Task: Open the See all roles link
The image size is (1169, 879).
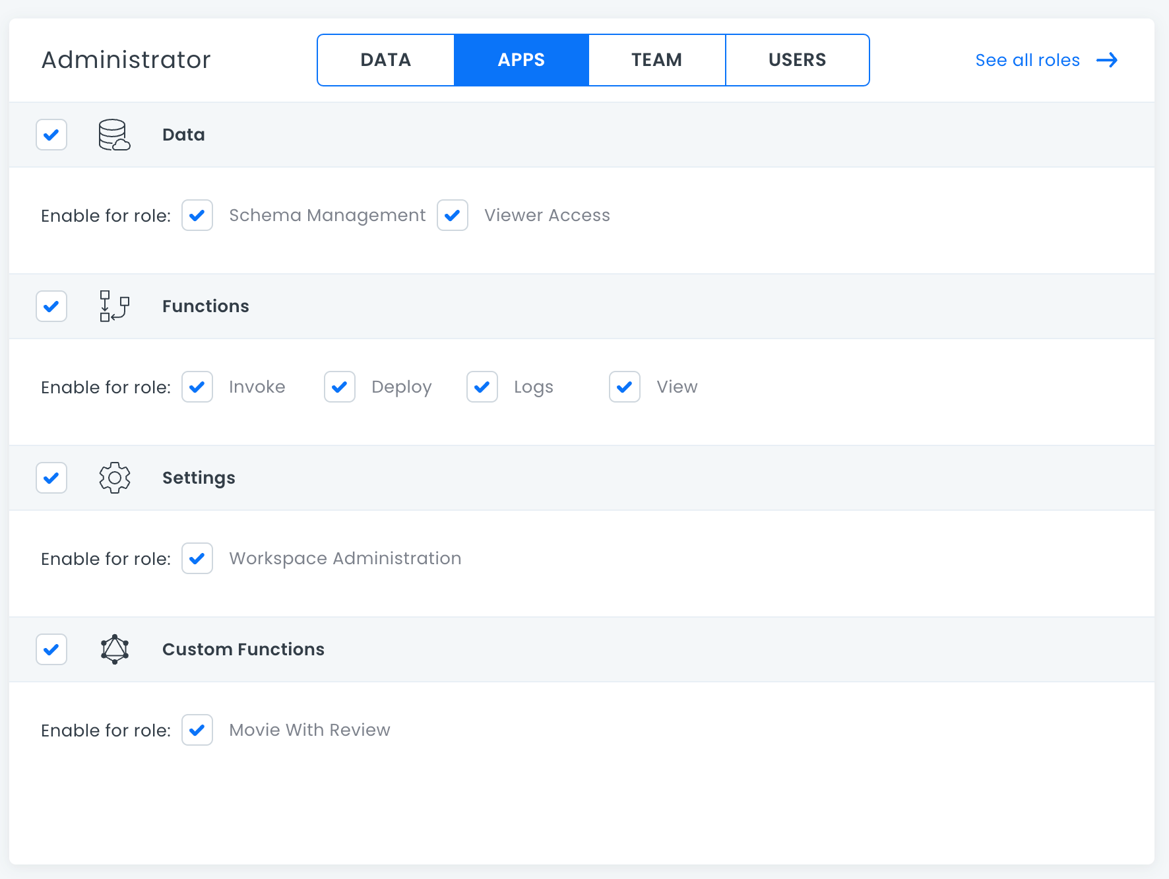Action: click(x=1027, y=60)
